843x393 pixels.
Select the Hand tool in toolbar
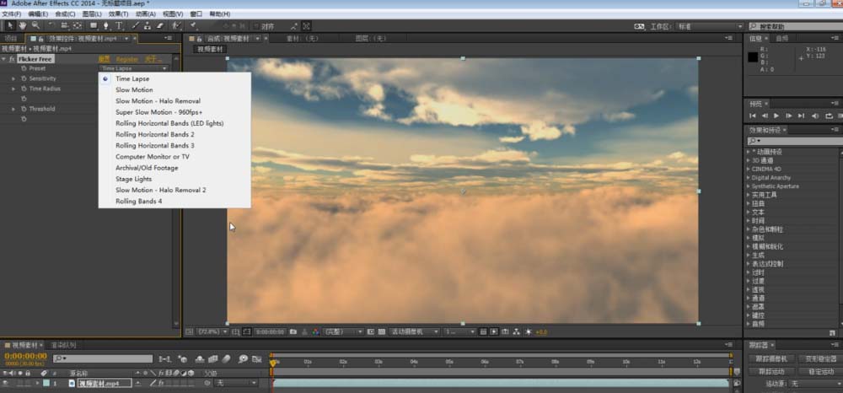pyautogui.click(x=23, y=26)
